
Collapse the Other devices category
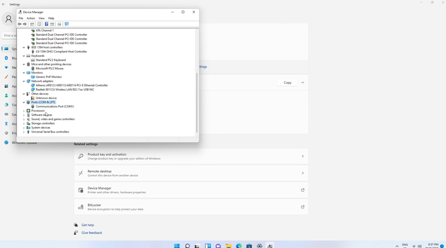click(x=24, y=94)
